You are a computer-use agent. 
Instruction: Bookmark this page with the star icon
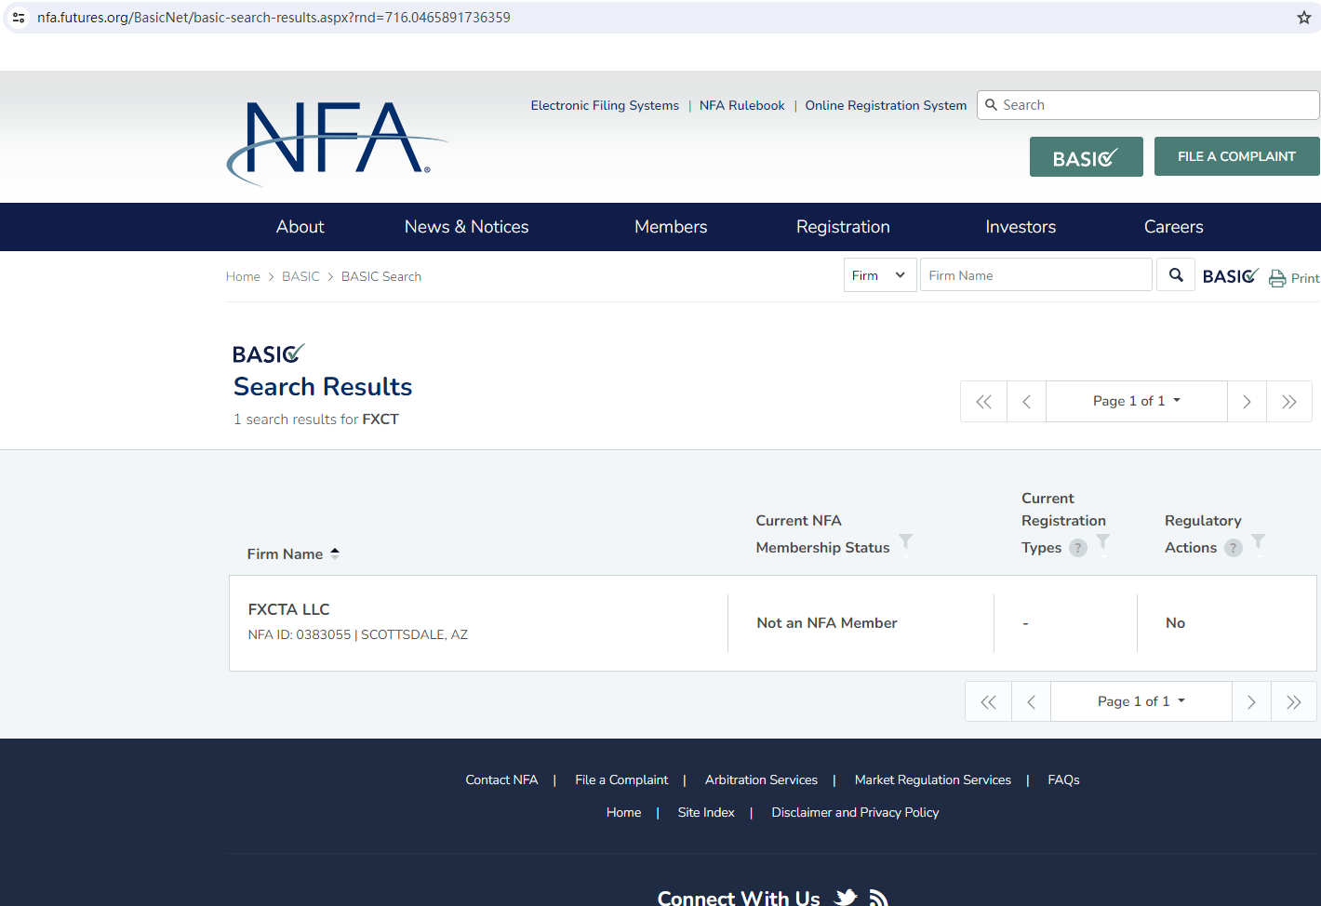pyautogui.click(x=1303, y=18)
